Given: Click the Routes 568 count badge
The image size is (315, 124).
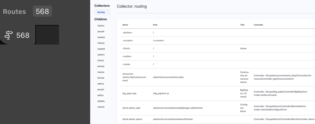Looking at the screenshot, I should (x=42, y=11).
